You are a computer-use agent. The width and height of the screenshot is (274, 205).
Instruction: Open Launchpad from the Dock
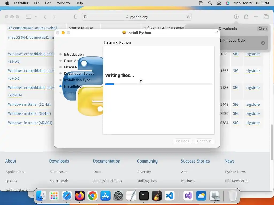(x=54, y=196)
